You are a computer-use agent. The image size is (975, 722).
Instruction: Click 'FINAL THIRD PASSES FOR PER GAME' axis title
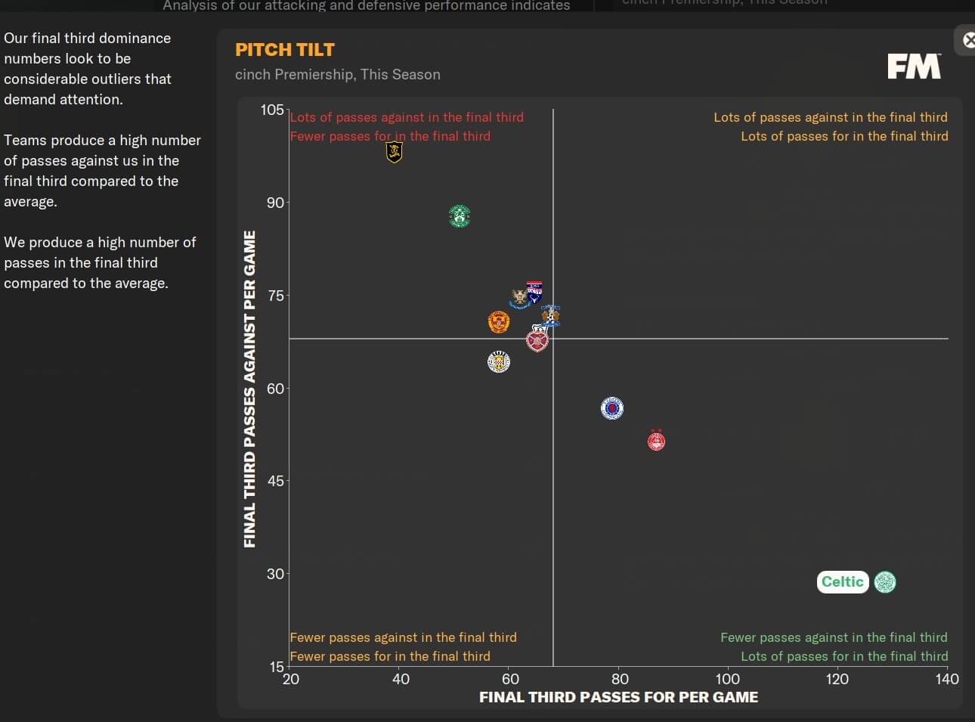click(x=618, y=697)
